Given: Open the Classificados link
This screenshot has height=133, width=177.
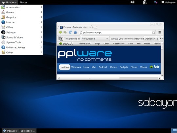Looking at the screenshot, I should pyautogui.click(x=119, y=44).
